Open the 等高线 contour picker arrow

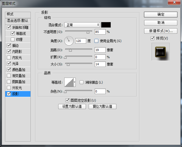pyautogui.click(x=74, y=82)
